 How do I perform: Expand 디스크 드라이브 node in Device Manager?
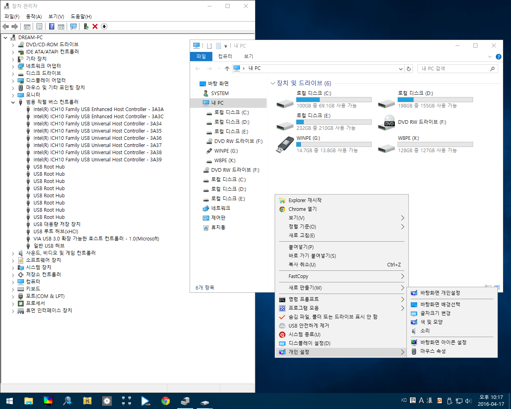[13, 73]
